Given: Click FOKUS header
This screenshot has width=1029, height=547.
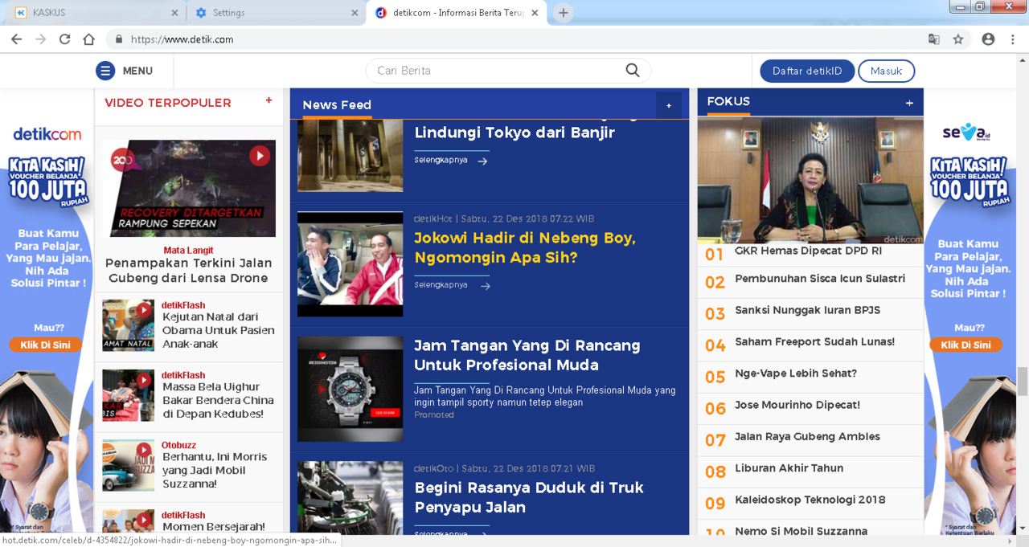Looking at the screenshot, I should click(728, 101).
